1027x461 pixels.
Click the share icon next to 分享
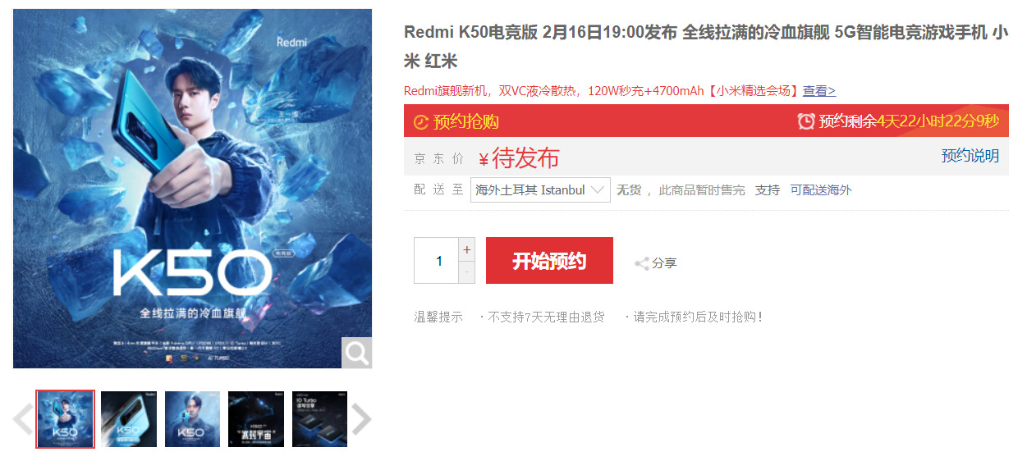coord(641,263)
